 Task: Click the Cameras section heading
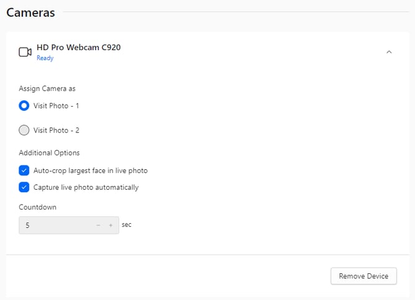(x=30, y=12)
